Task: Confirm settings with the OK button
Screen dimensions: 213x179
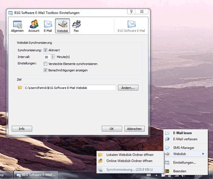Action: [112, 129]
